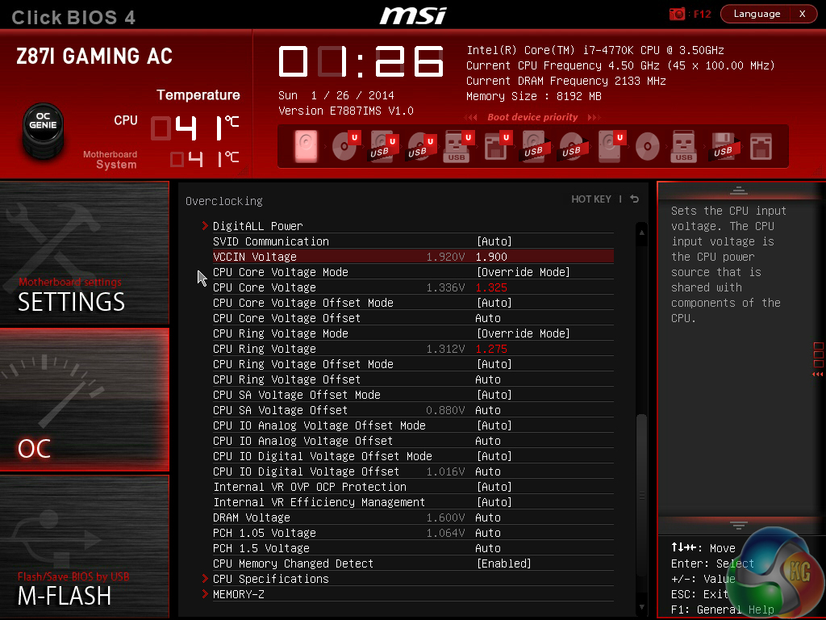Select first hard disk boot device icon

306,146
